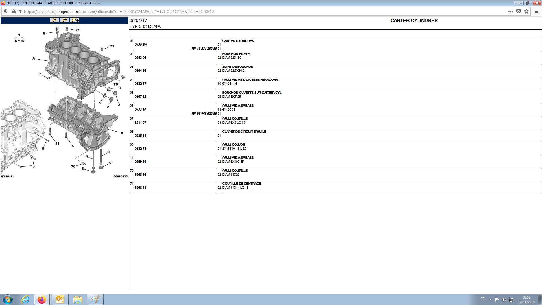Viewport: 542px width, 305px height.
Task: Click the tracking protection shield icon
Action: click(x=6, y=12)
